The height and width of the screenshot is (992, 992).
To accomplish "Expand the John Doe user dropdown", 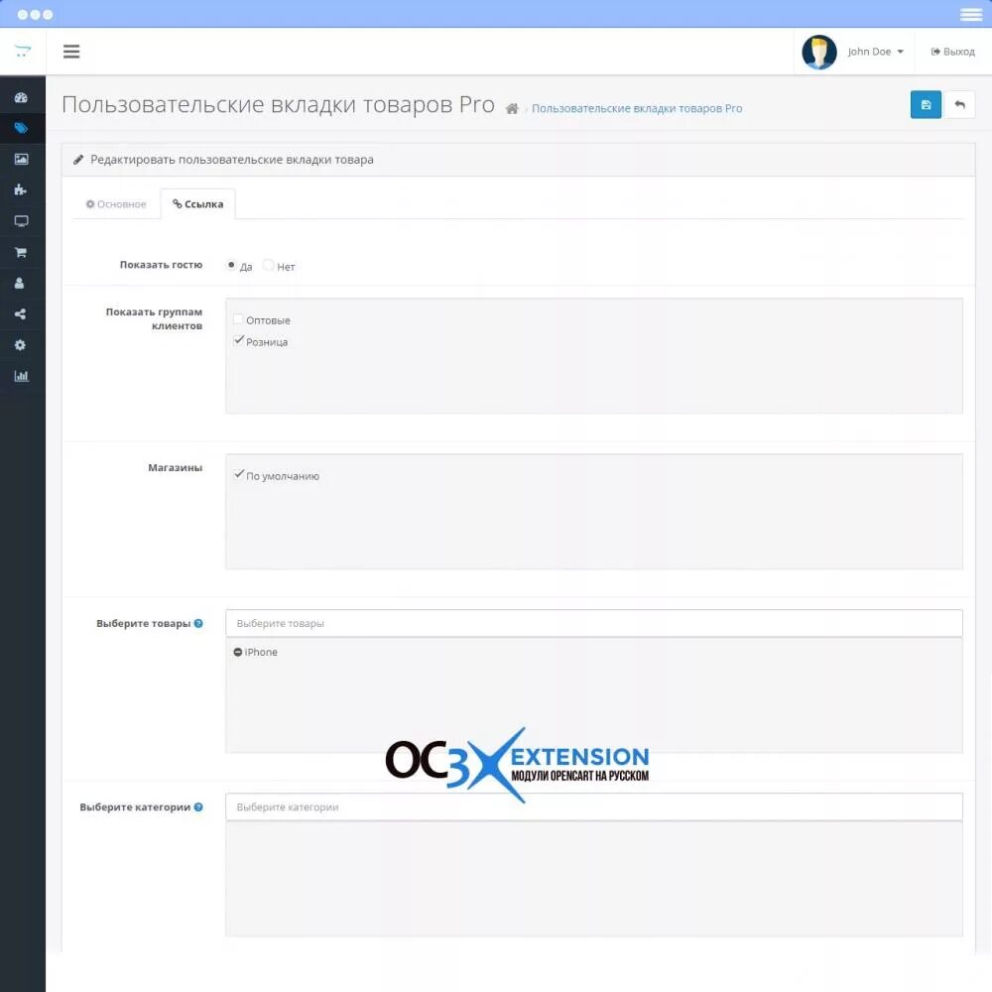I will click(x=876, y=52).
